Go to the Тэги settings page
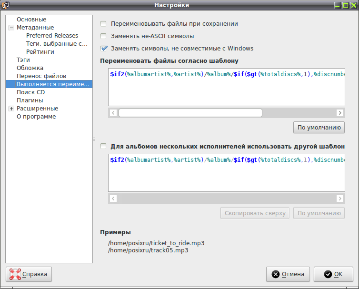 click(23, 60)
